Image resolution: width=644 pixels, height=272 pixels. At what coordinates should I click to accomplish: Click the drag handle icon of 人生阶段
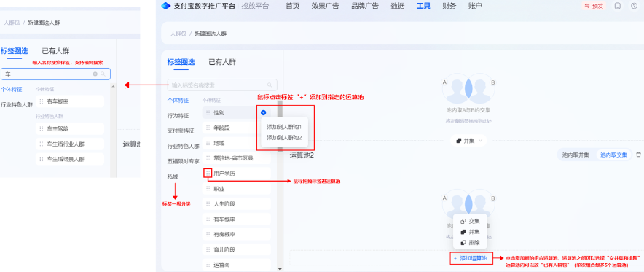click(208, 203)
